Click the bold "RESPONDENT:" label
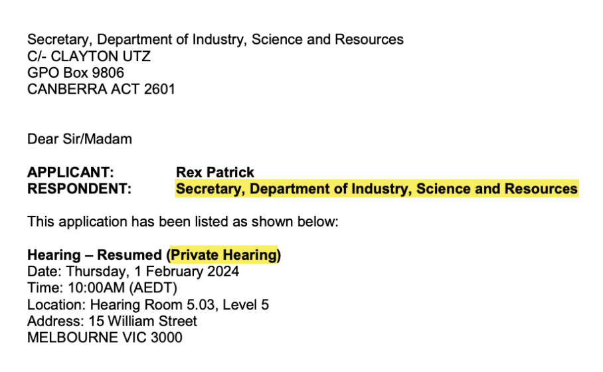 pyautogui.click(x=79, y=189)
